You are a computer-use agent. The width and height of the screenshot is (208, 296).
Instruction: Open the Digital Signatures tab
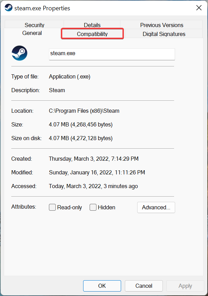click(164, 34)
